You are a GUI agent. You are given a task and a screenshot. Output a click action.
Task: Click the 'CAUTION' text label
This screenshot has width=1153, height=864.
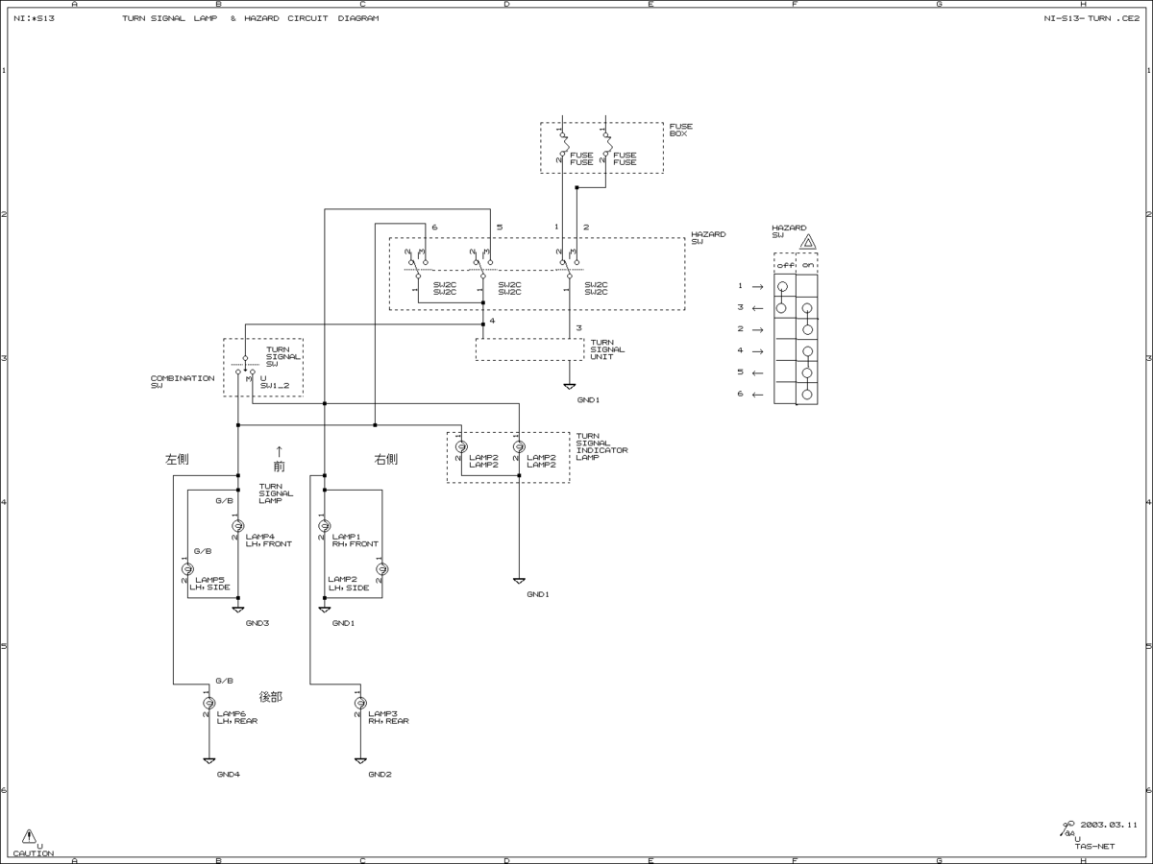click(34, 853)
